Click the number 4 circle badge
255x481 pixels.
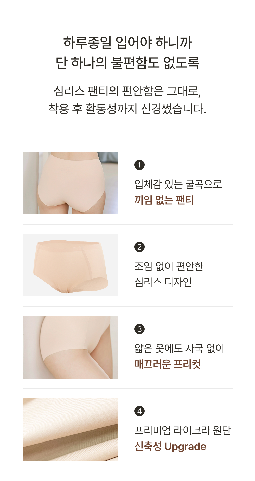(139, 411)
